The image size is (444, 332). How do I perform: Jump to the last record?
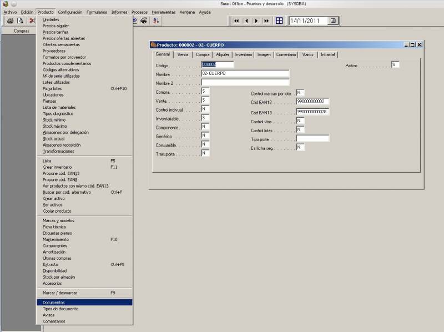point(266,21)
